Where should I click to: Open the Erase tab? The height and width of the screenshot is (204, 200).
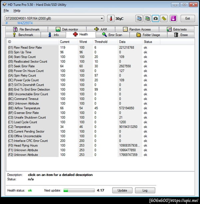click(181, 35)
